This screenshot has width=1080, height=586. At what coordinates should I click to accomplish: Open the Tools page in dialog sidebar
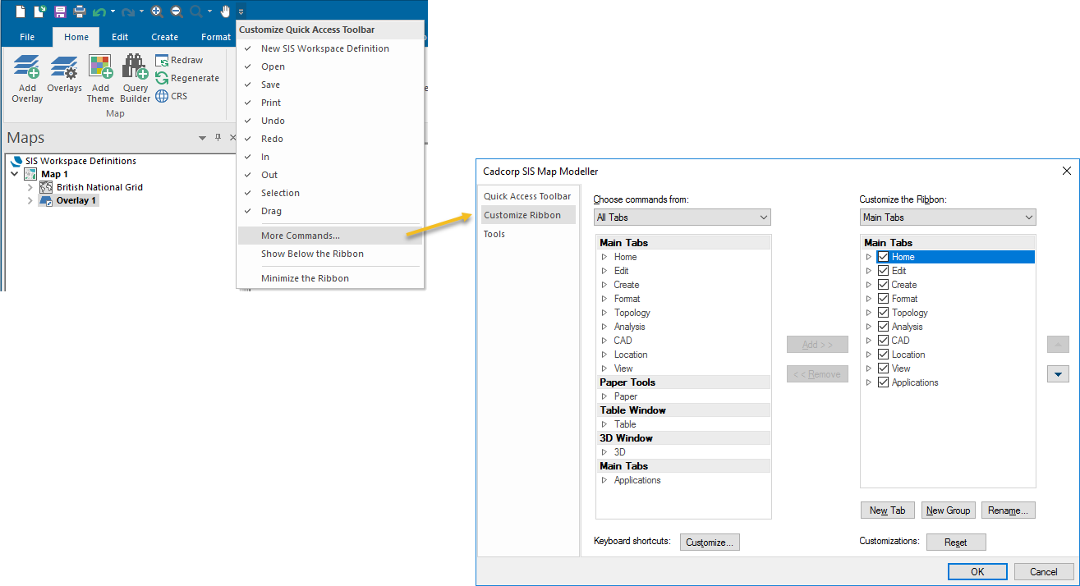[494, 234]
